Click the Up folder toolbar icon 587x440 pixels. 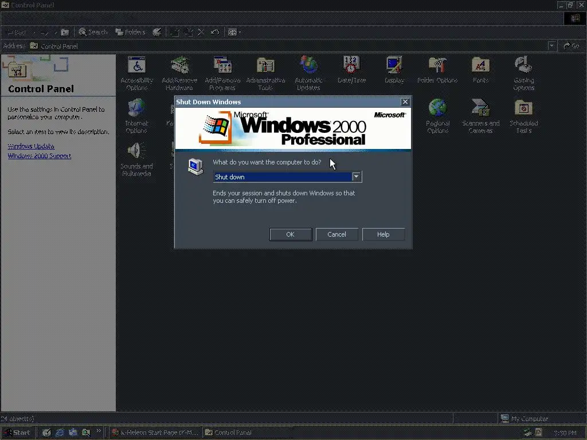(65, 33)
